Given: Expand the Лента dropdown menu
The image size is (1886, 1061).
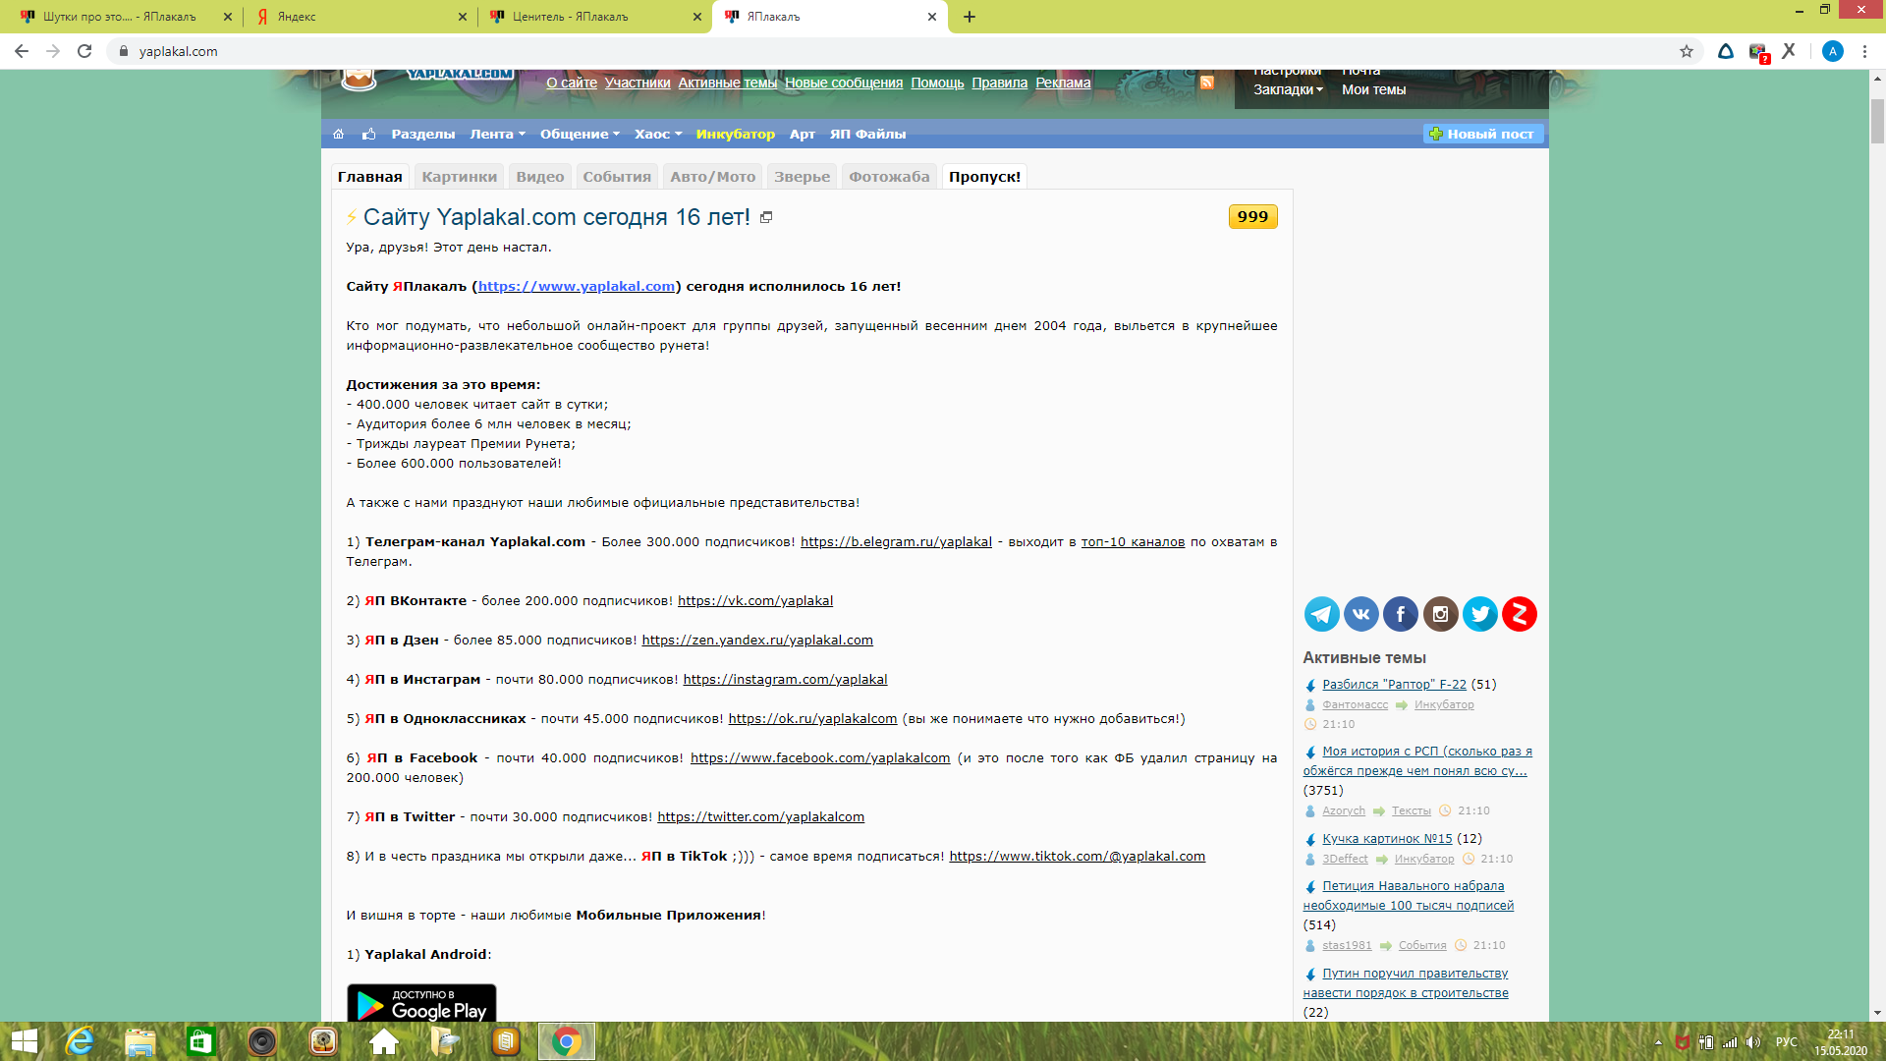Looking at the screenshot, I should coord(498,134).
